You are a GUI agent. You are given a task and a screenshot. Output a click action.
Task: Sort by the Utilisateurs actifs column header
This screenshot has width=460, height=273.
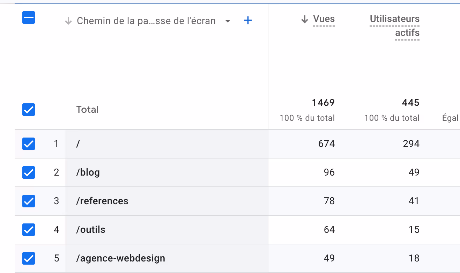pyautogui.click(x=395, y=26)
